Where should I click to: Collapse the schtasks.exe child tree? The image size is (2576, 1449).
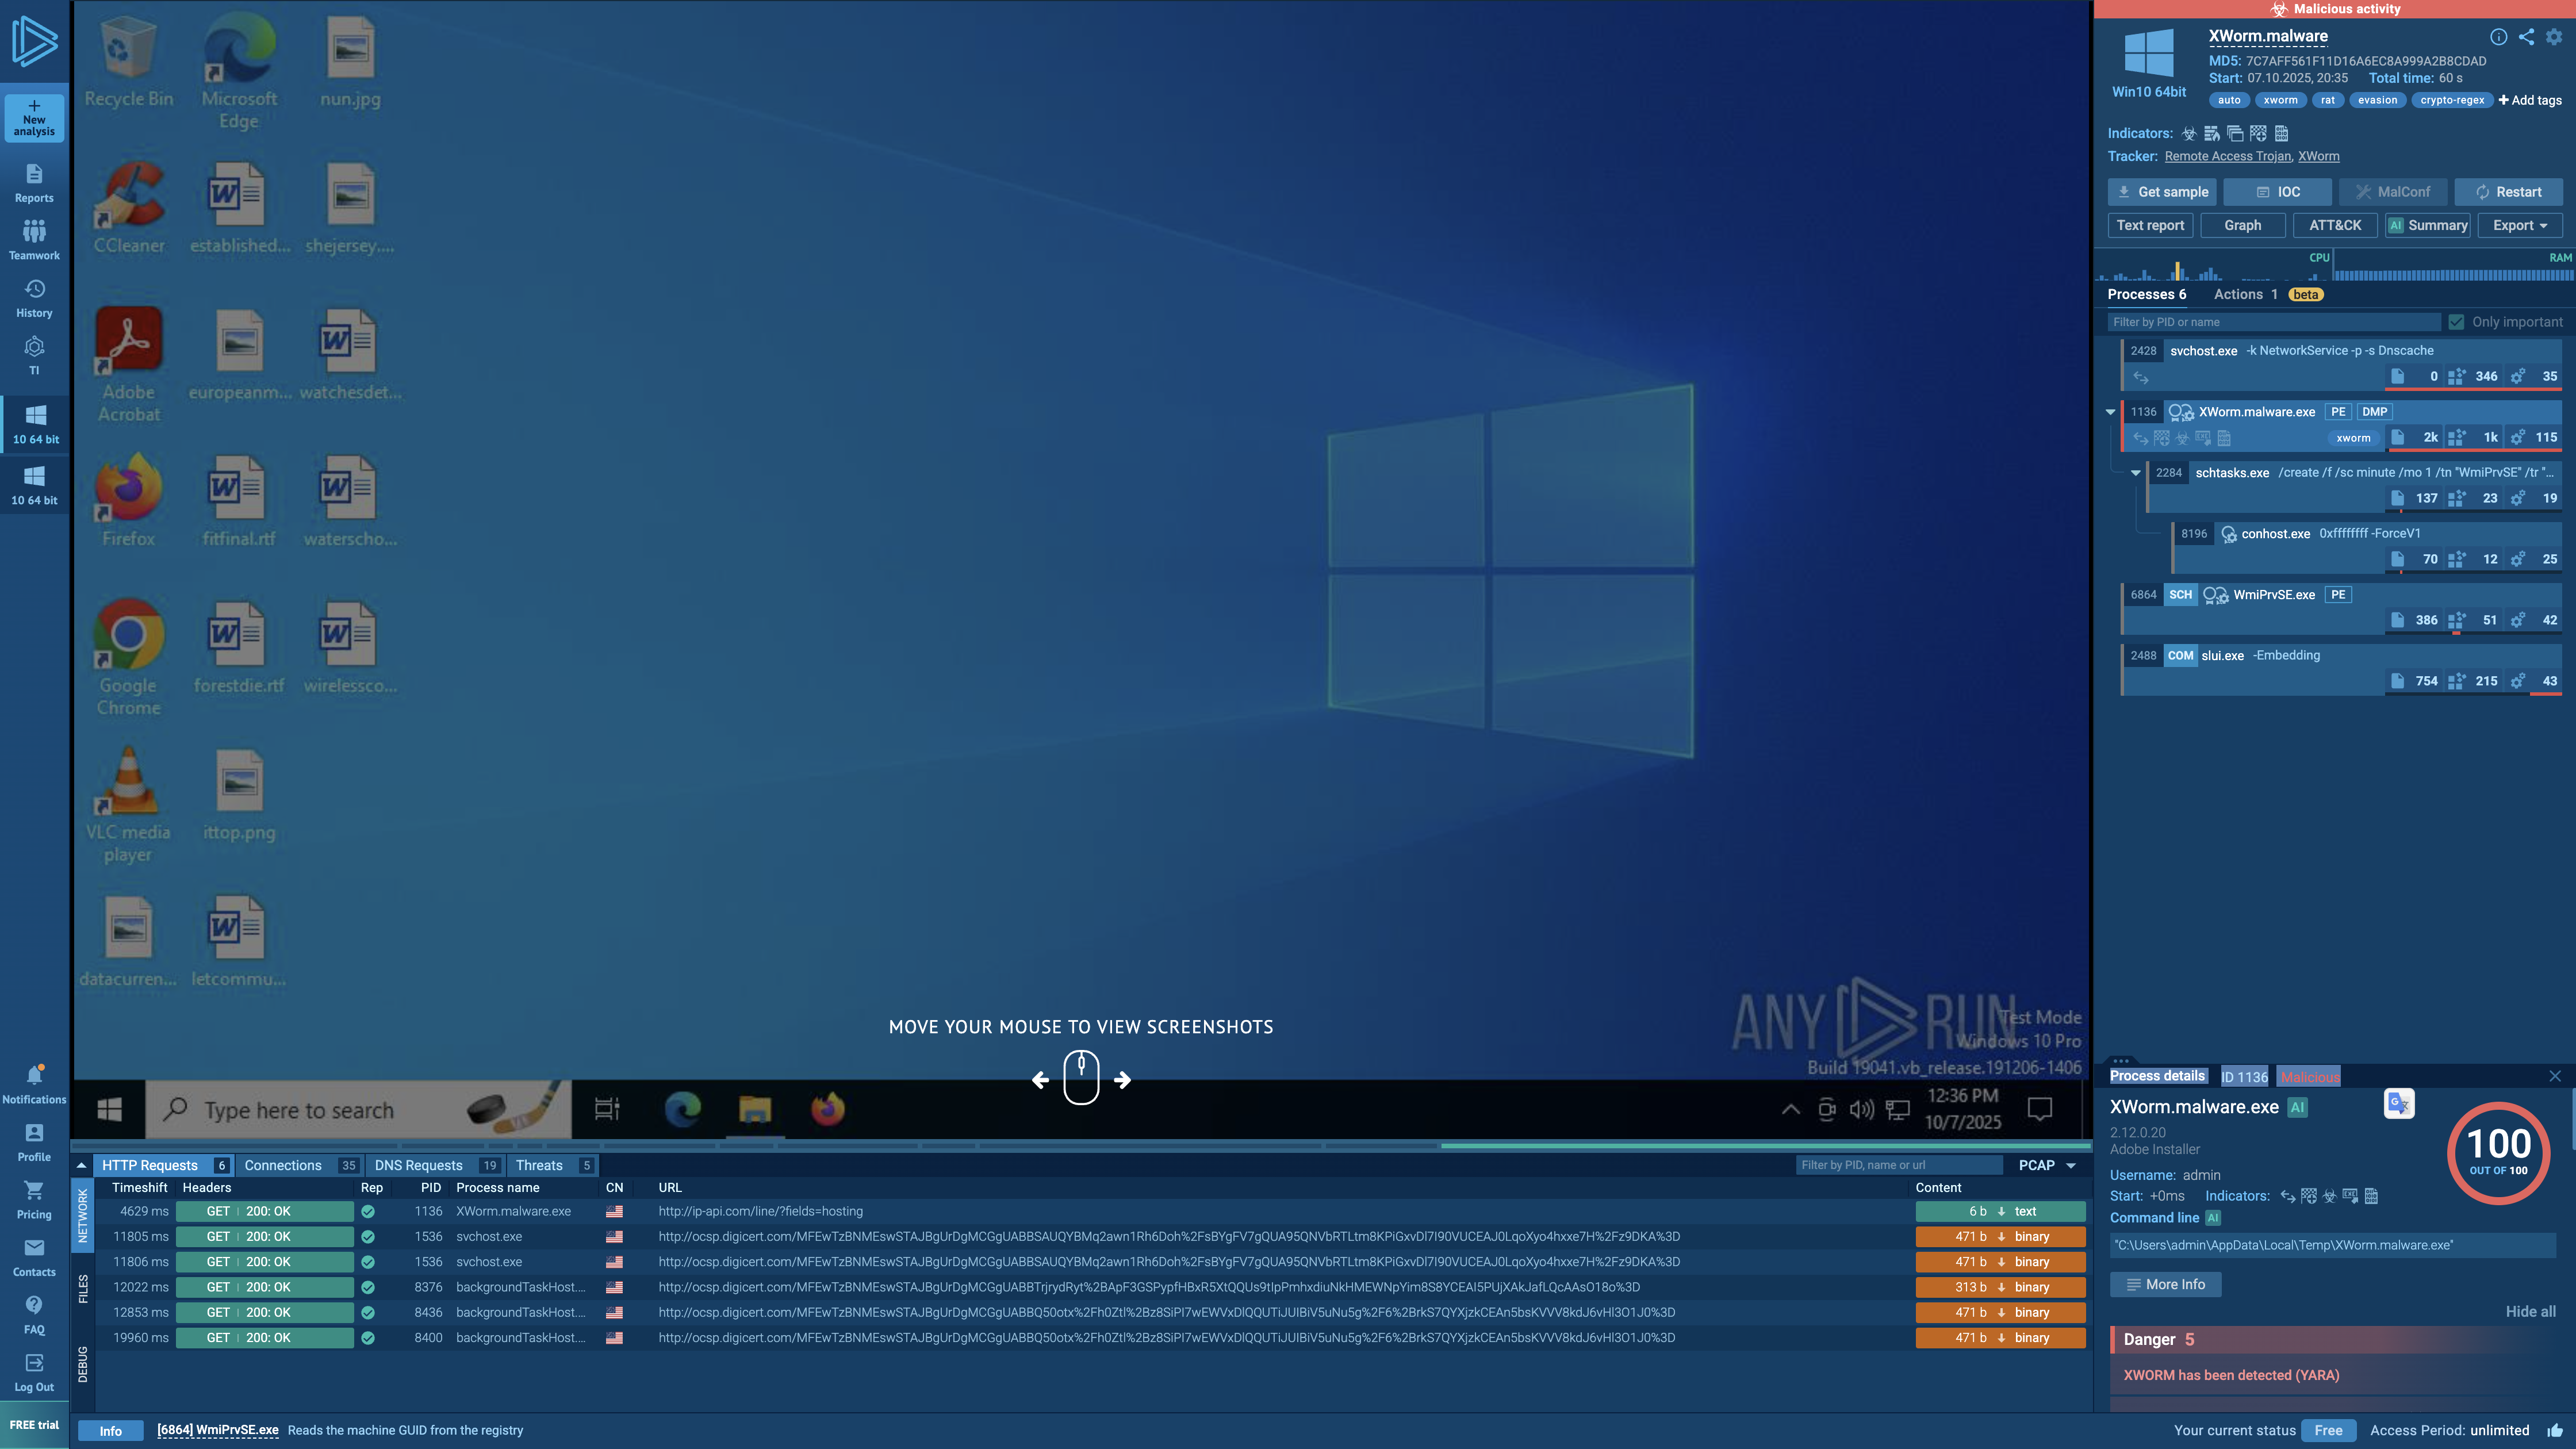[x=2135, y=473]
